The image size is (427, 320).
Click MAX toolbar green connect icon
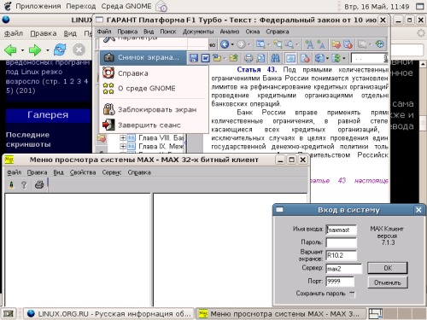tap(11, 185)
